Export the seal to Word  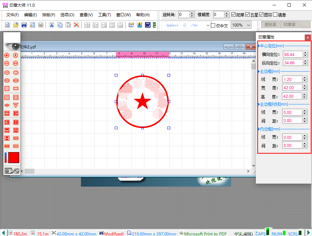point(148,25)
